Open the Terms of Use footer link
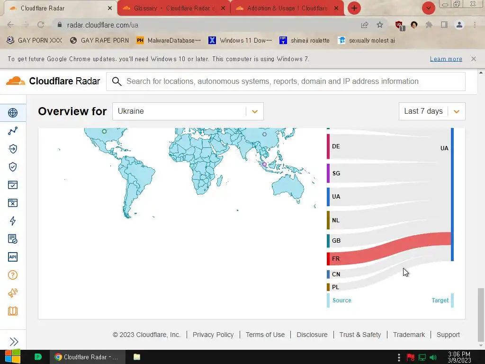This screenshot has width=485, height=364. [x=265, y=335]
